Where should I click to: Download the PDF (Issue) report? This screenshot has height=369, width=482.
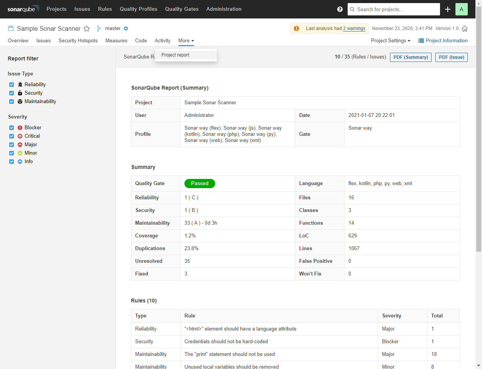(452, 57)
